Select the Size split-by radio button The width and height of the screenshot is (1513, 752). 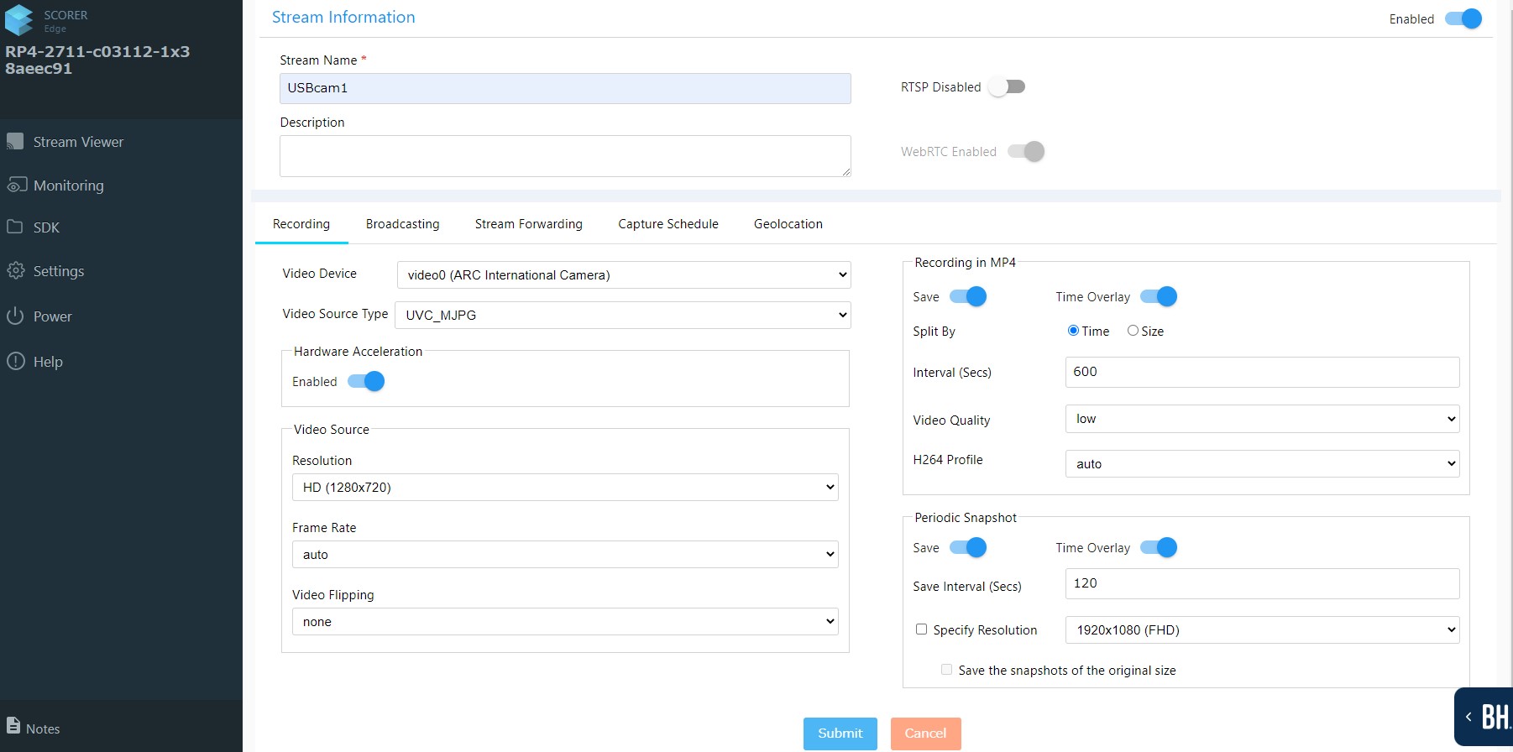pyautogui.click(x=1133, y=331)
